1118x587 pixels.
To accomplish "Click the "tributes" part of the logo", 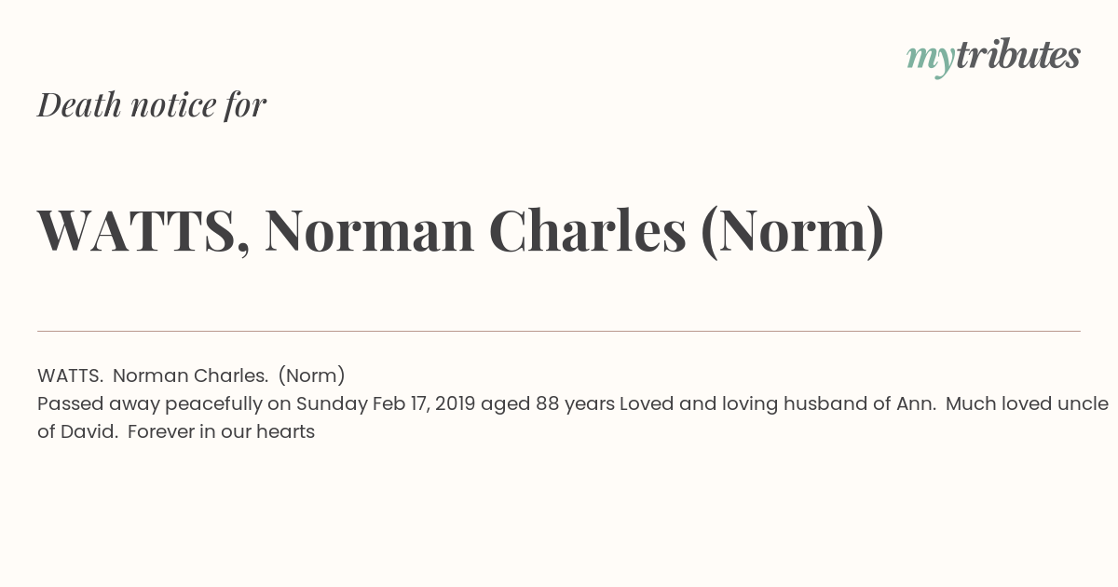I will pos(1017,56).
